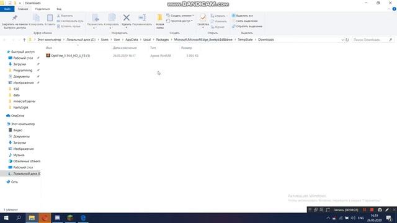Screen dimensions: 397x223
Task: Click the Properties (Свойства) checkmark icon
Action: (203, 18)
